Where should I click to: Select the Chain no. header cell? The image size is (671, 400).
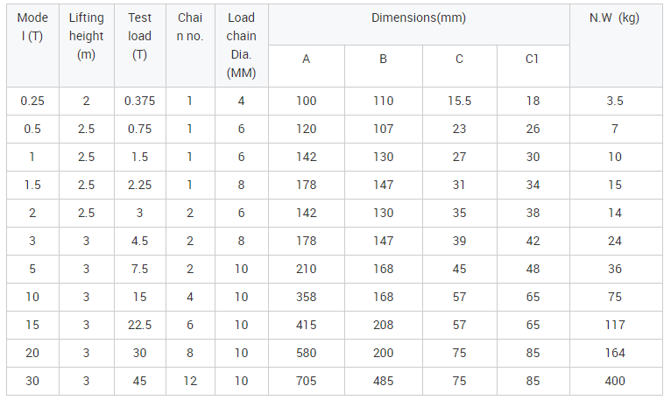click(190, 46)
